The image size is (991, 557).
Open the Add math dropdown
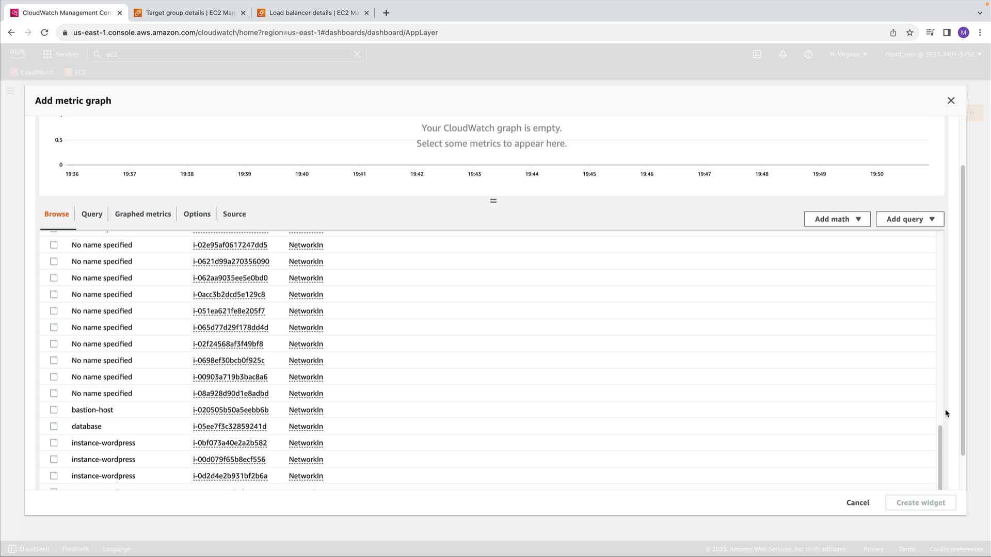pos(837,219)
